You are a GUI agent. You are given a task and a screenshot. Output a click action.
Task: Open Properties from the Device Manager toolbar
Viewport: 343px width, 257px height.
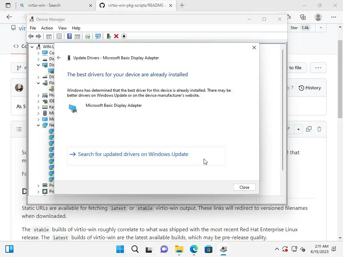[59, 36]
